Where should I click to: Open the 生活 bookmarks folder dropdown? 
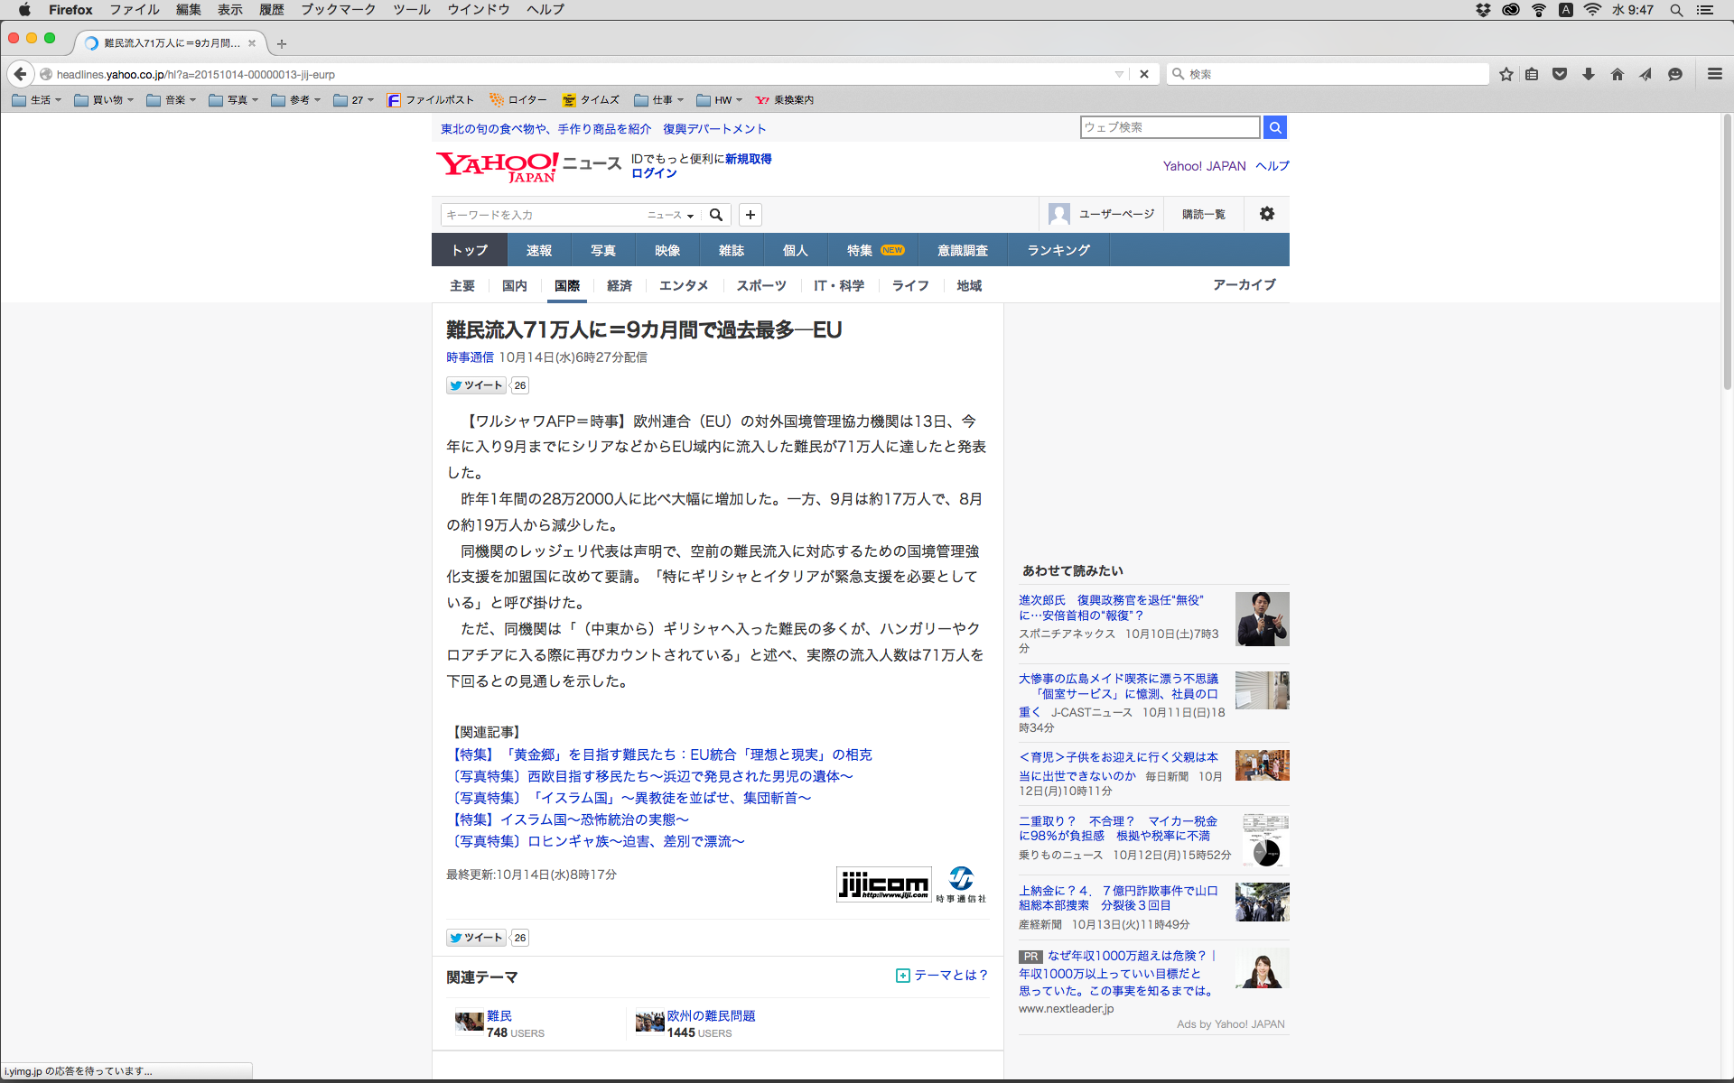point(37,100)
